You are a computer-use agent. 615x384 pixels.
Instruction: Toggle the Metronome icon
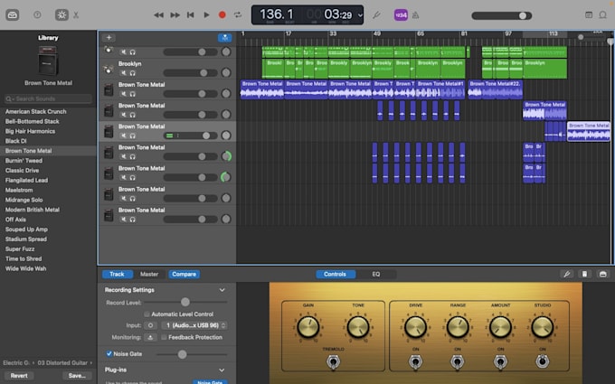click(416, 15)
